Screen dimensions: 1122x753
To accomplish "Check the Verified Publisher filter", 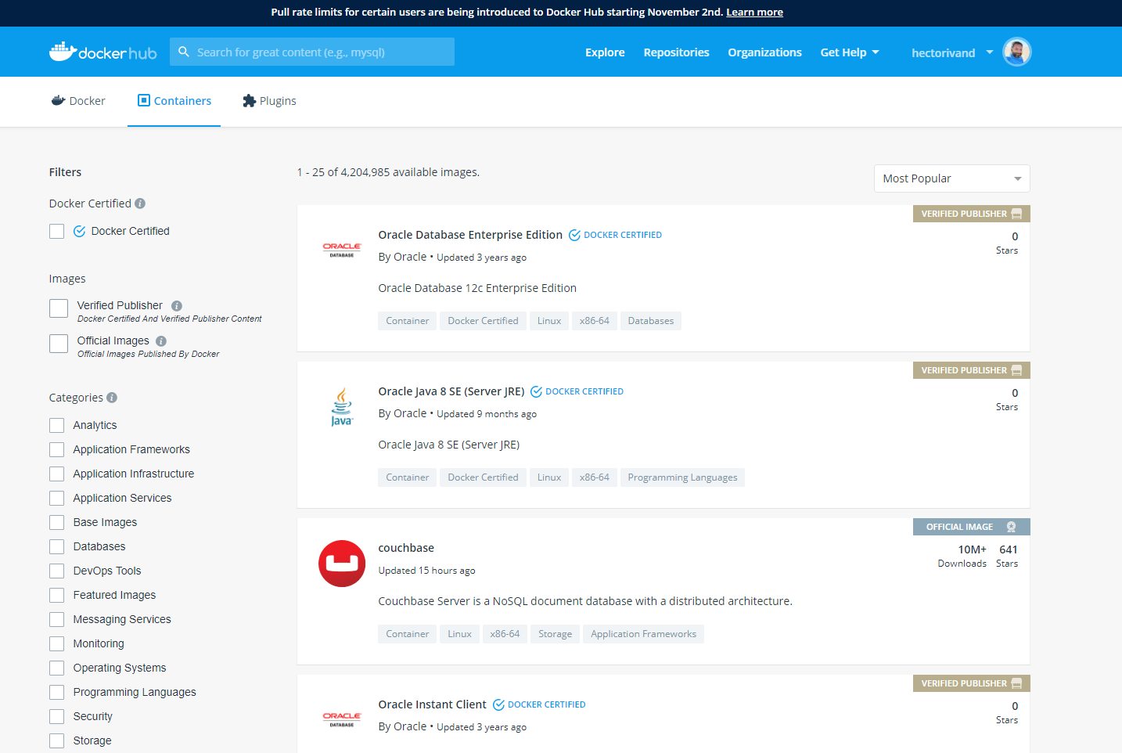I will (59, 308).
